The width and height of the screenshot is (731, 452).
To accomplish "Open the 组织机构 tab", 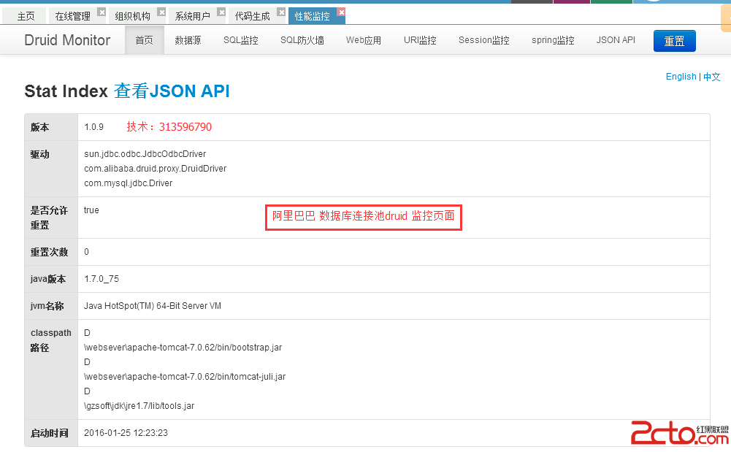I will coord(132,16).
